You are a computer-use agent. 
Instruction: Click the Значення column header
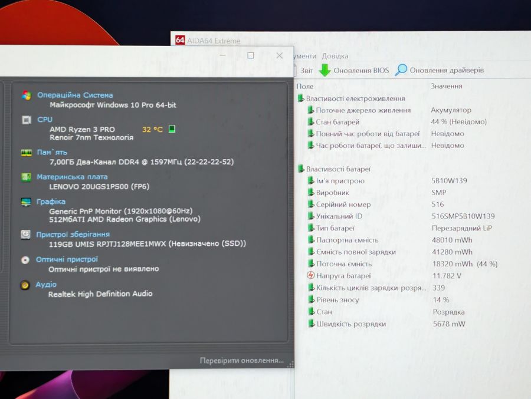[447, 86]
